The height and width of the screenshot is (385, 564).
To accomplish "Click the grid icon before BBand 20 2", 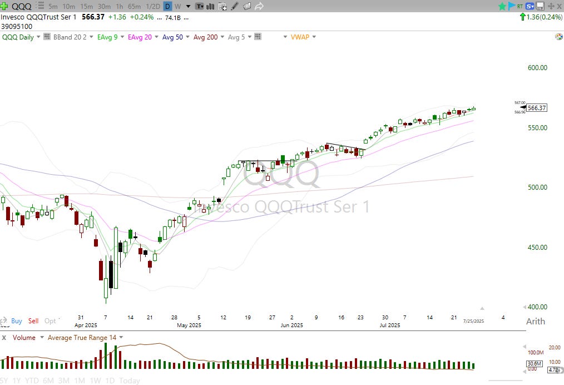I will tap(47, 36).
